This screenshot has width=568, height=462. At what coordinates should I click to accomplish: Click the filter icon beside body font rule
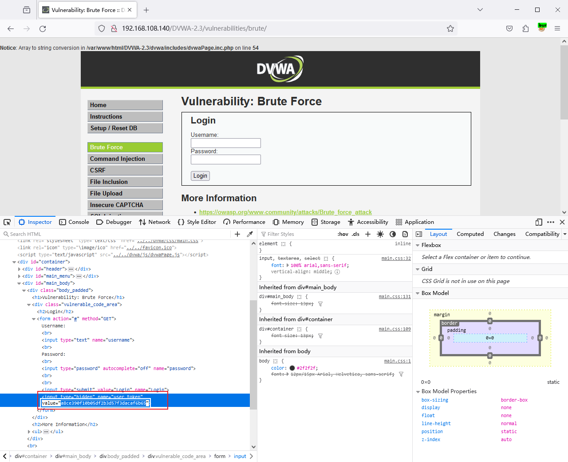coord(401,374)
